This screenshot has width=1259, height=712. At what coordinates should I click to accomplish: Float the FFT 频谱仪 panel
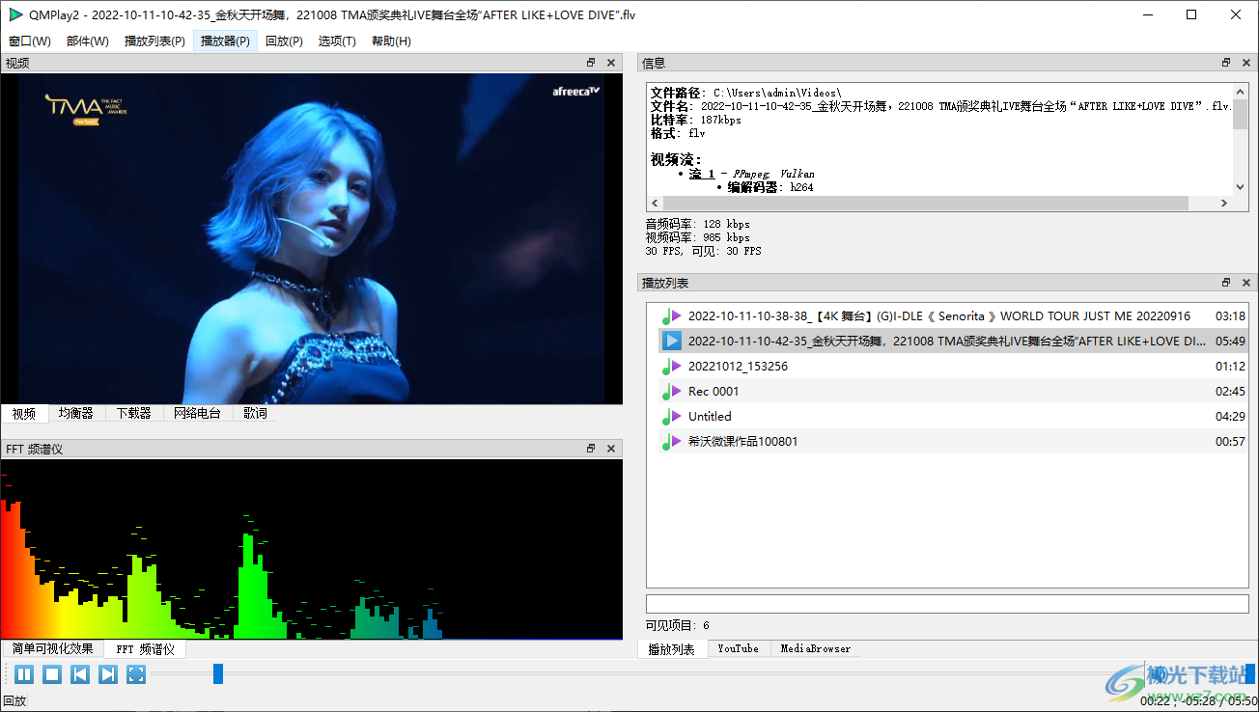tap(591, 449)
